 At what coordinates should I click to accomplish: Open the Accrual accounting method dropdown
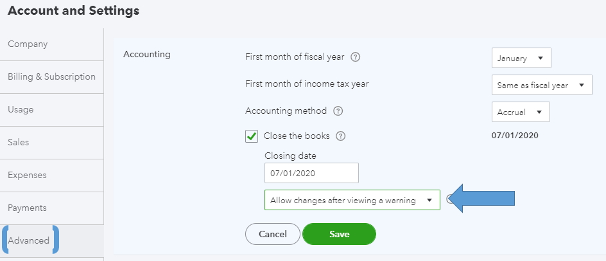pyautogui.click(x=520, y=112)
